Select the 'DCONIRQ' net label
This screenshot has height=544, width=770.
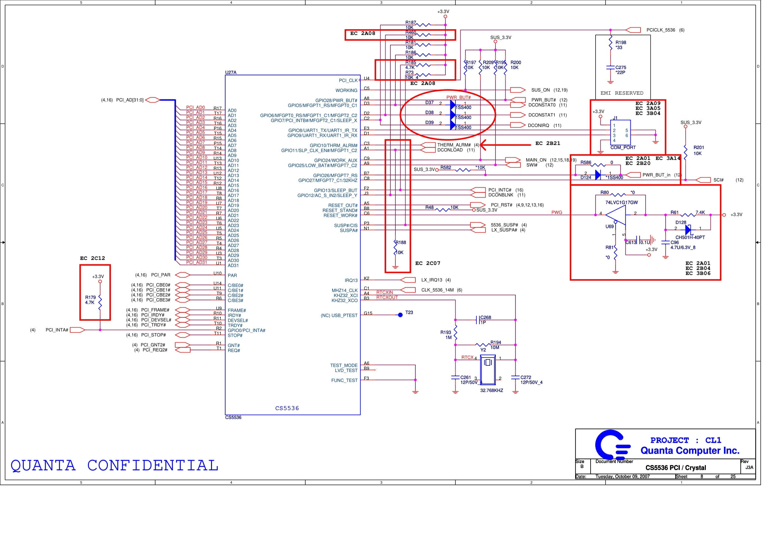(538, 126)
